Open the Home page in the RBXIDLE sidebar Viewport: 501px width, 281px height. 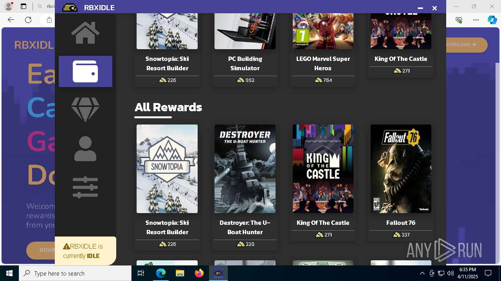click(x=85, y=33)
